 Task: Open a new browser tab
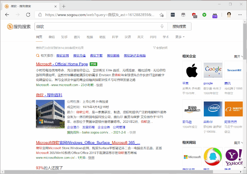(x=64, y=6)
